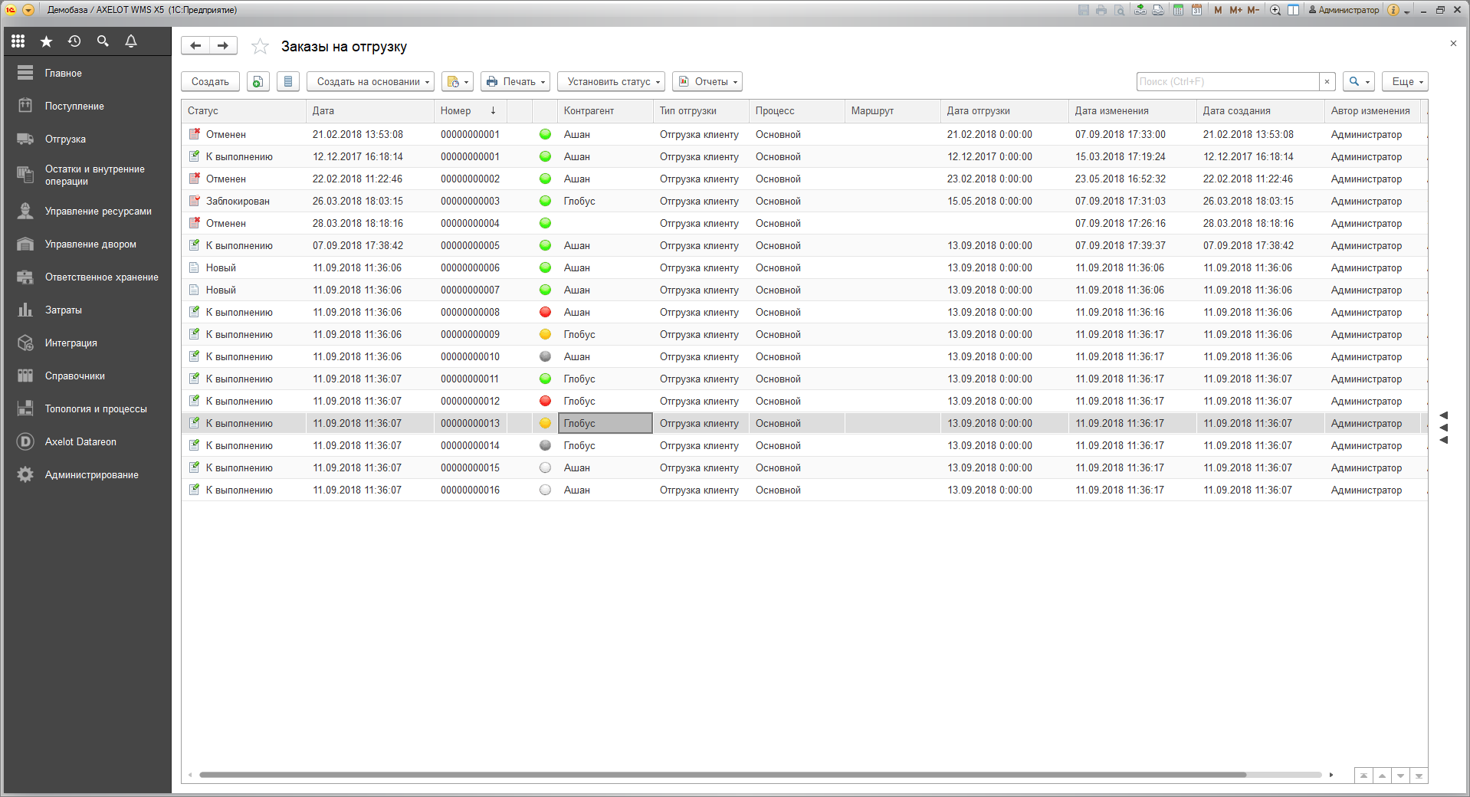Open the 1C main menu dropdown arrow
Image resolution: width=1470 pixels, height=797 pixels.
coord(28,10)
